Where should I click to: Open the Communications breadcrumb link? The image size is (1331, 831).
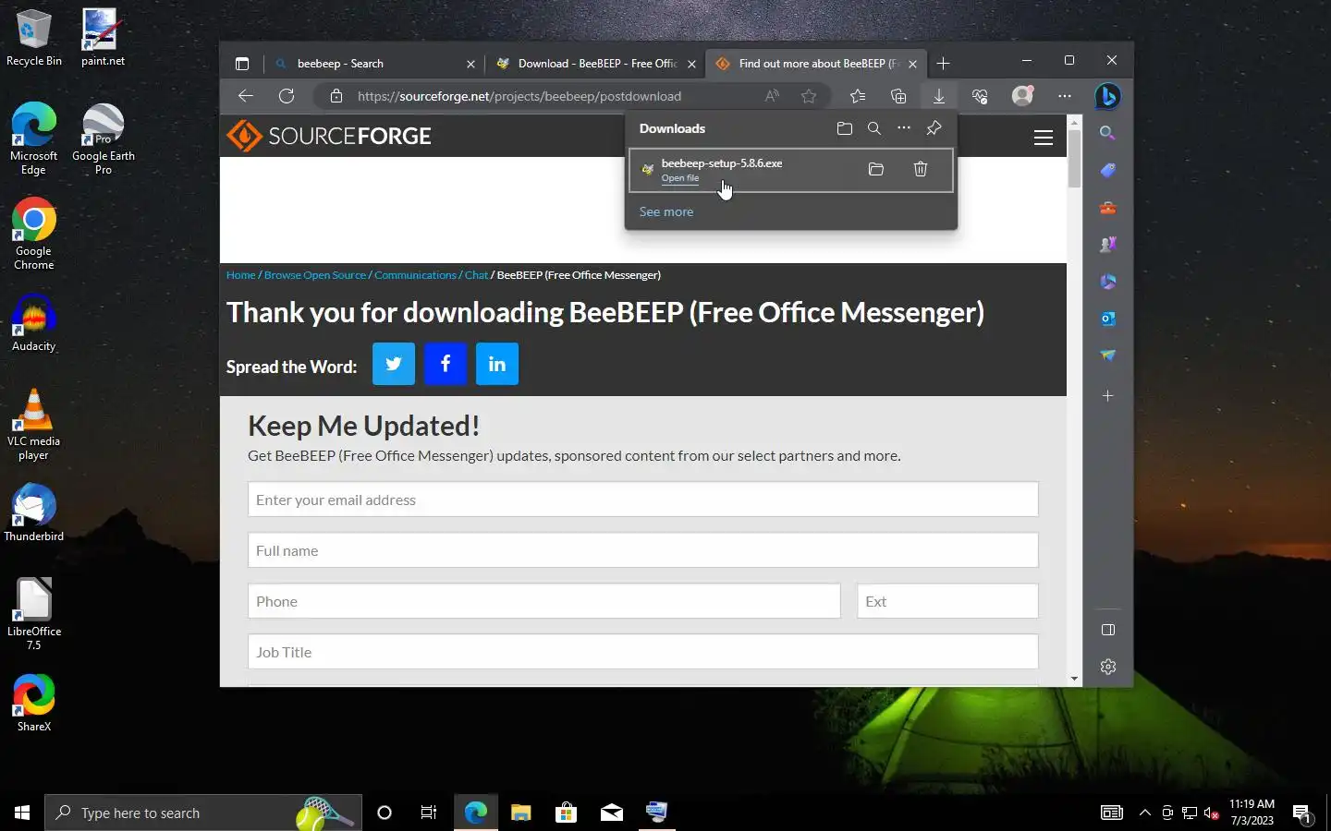click(x=415, y=275)
